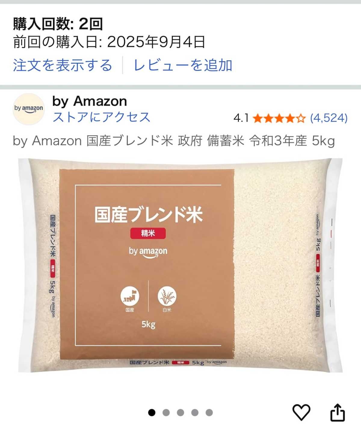Select the fourth image dot indicator
Screen dimensions: 361x445
(x=195, y=412)
